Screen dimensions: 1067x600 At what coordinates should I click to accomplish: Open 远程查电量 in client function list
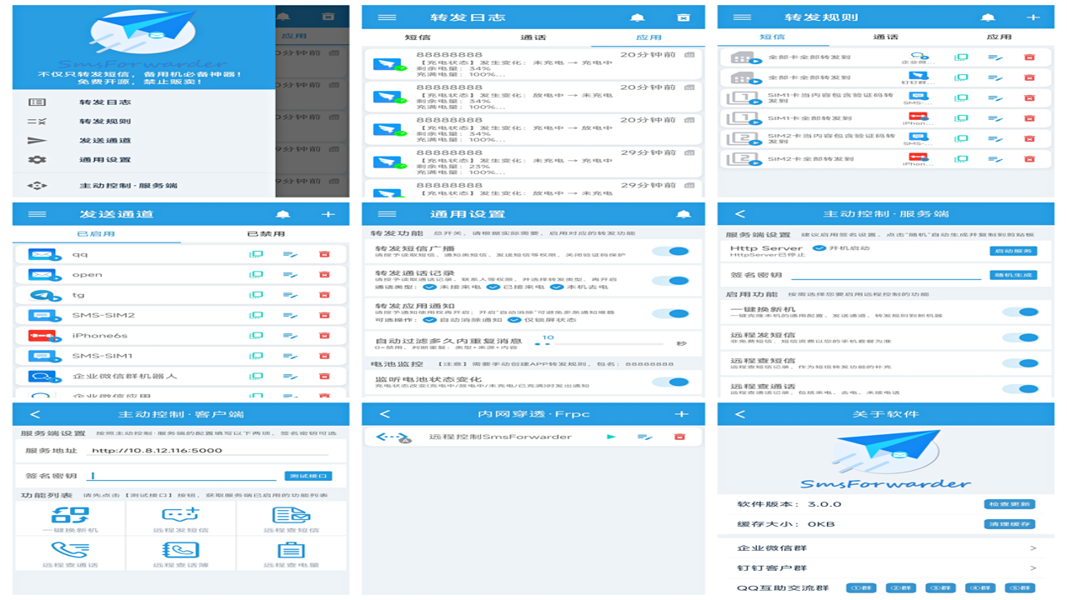coord(291,554)
